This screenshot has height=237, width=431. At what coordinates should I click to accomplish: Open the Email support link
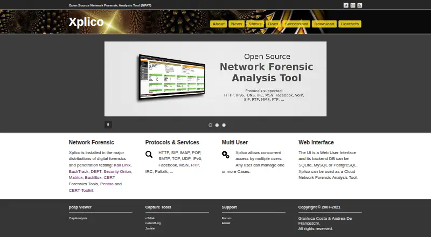click(226, 223)
